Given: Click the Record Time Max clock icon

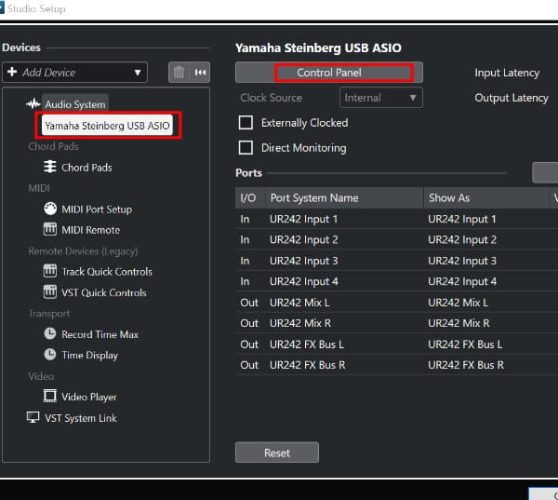Looking at the screenshot, I should coord(50,334).
